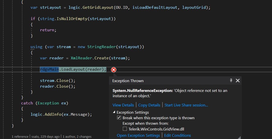The height and width of the screenshot is (139, 272).
Task: Click the layoutGrid argument
Action: coord(194,8)
